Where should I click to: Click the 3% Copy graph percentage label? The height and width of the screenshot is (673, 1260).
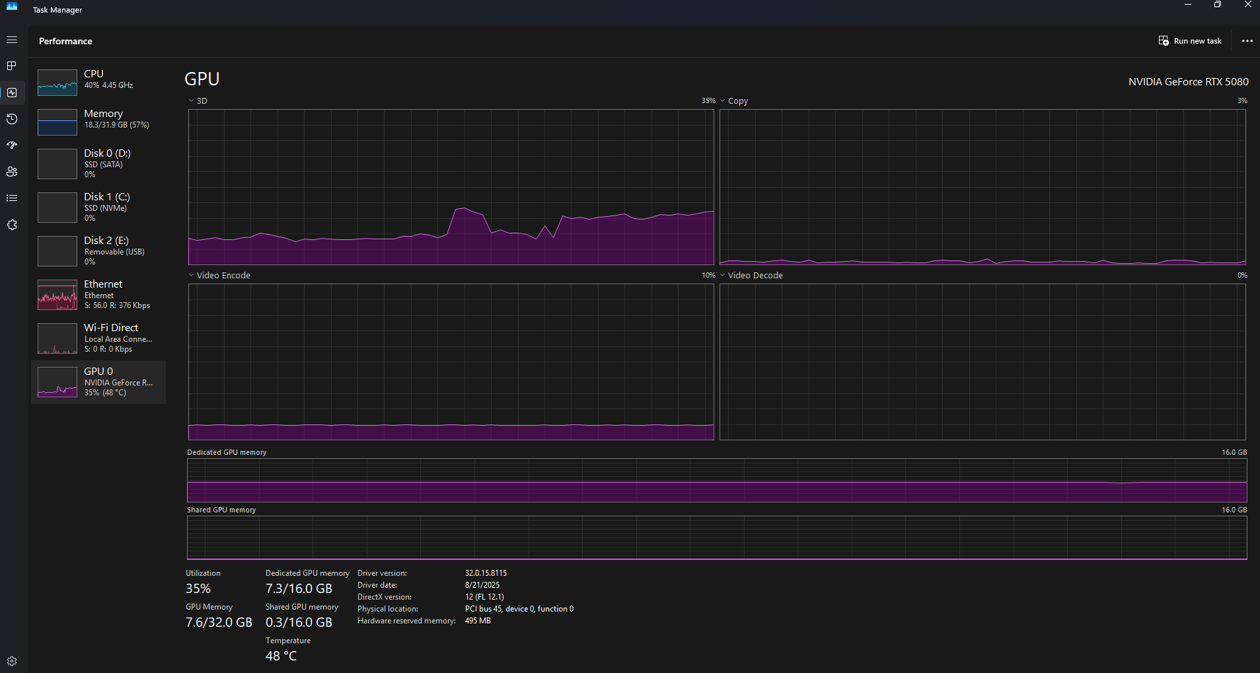(x=1242, y=100)
